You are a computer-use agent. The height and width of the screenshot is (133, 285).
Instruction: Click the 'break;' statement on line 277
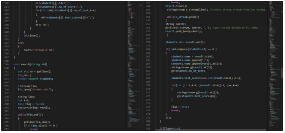175,110
